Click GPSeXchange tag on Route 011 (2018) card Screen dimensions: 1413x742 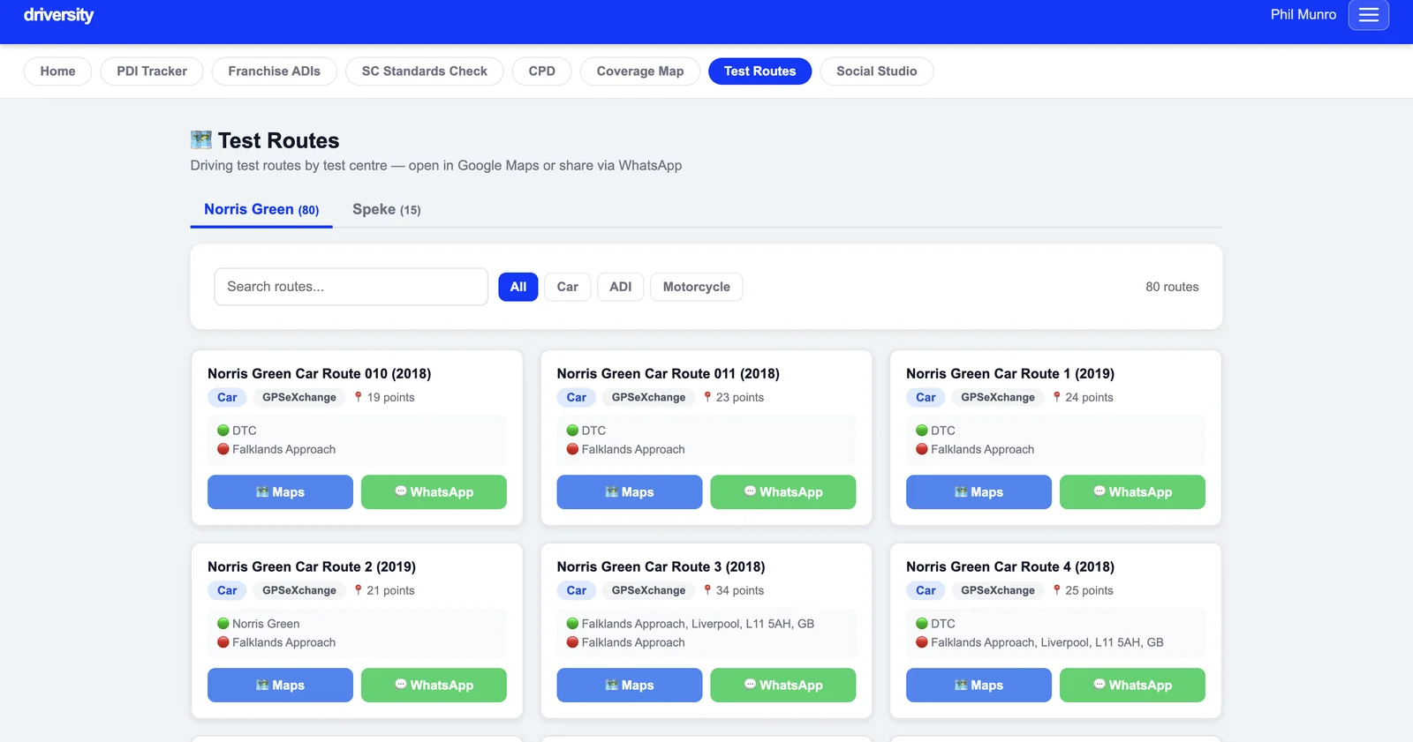coord(648,398)
